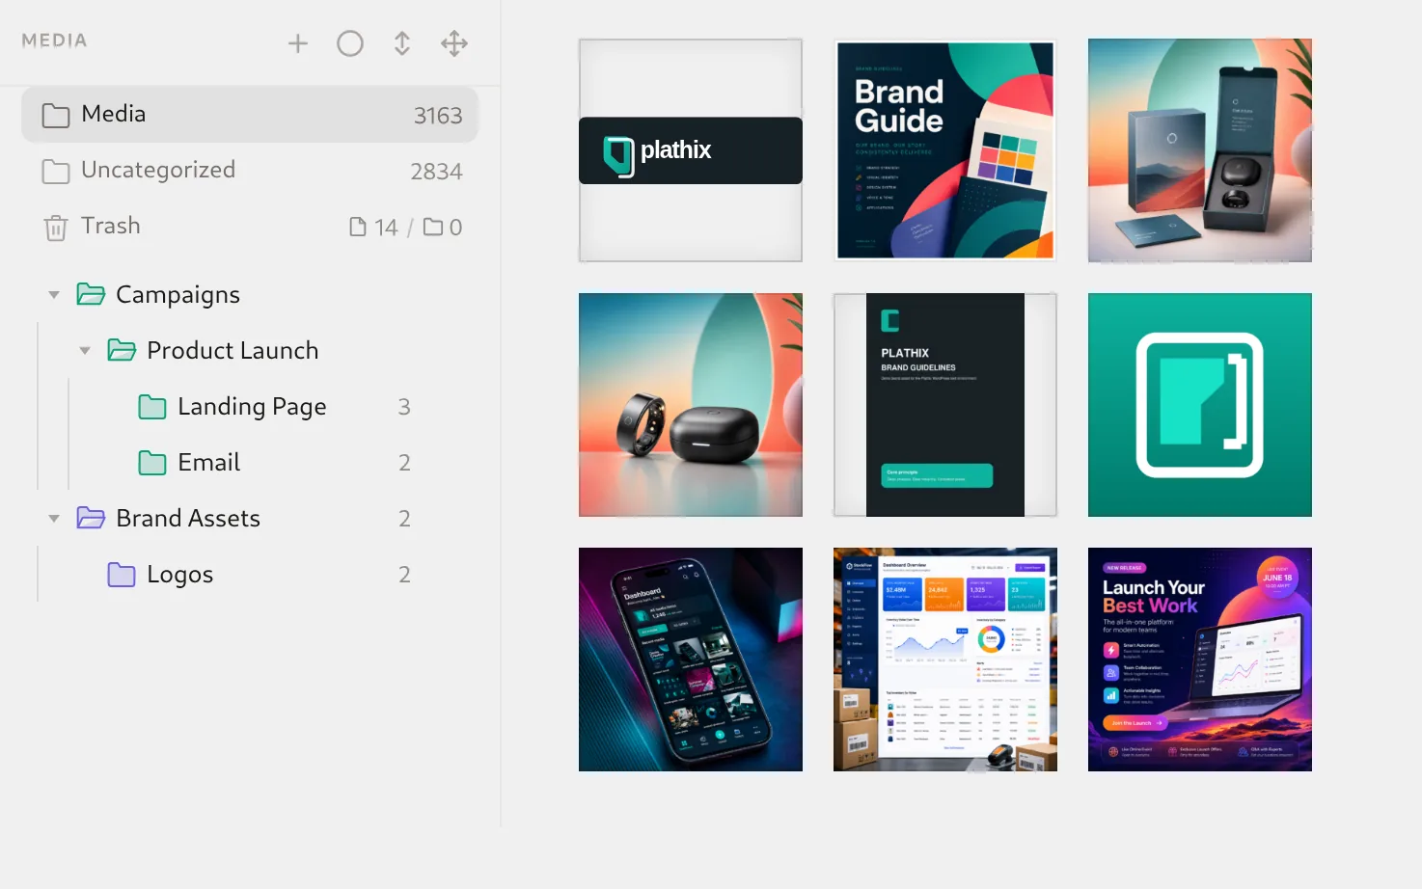Open the Landing Page folder
Viewport: 1422px width, 889px height.
[252, 407]
